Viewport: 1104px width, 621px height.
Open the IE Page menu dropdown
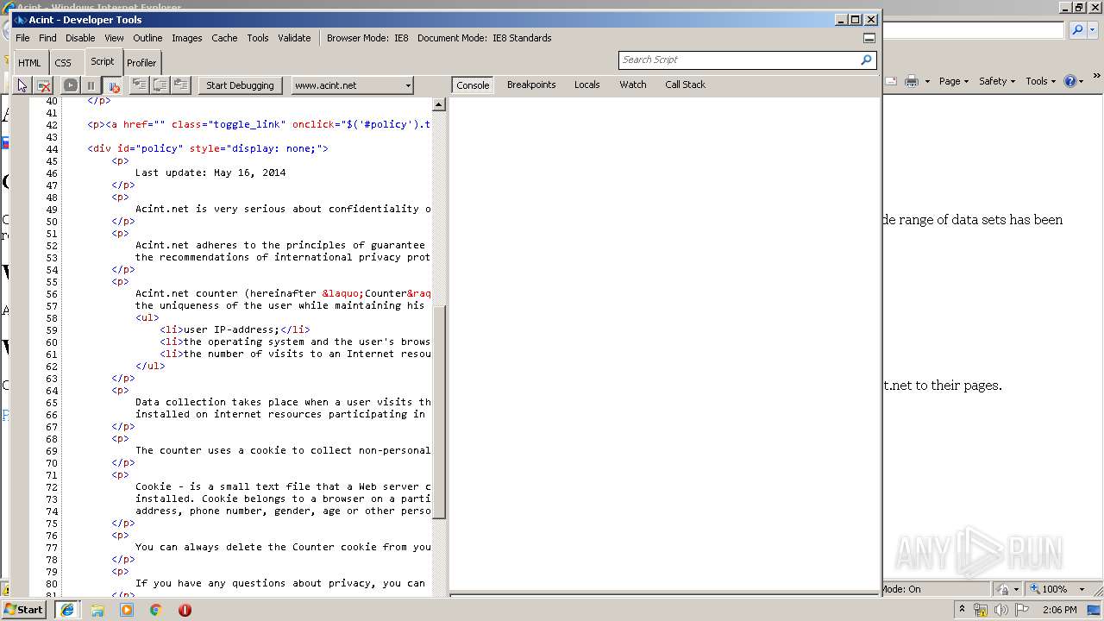[x=953, y=81]
